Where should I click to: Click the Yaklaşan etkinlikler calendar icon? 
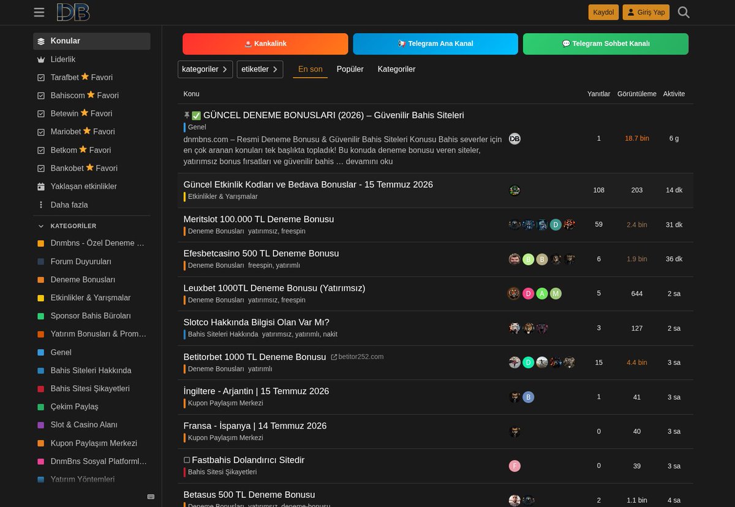[x=41, y=187]
